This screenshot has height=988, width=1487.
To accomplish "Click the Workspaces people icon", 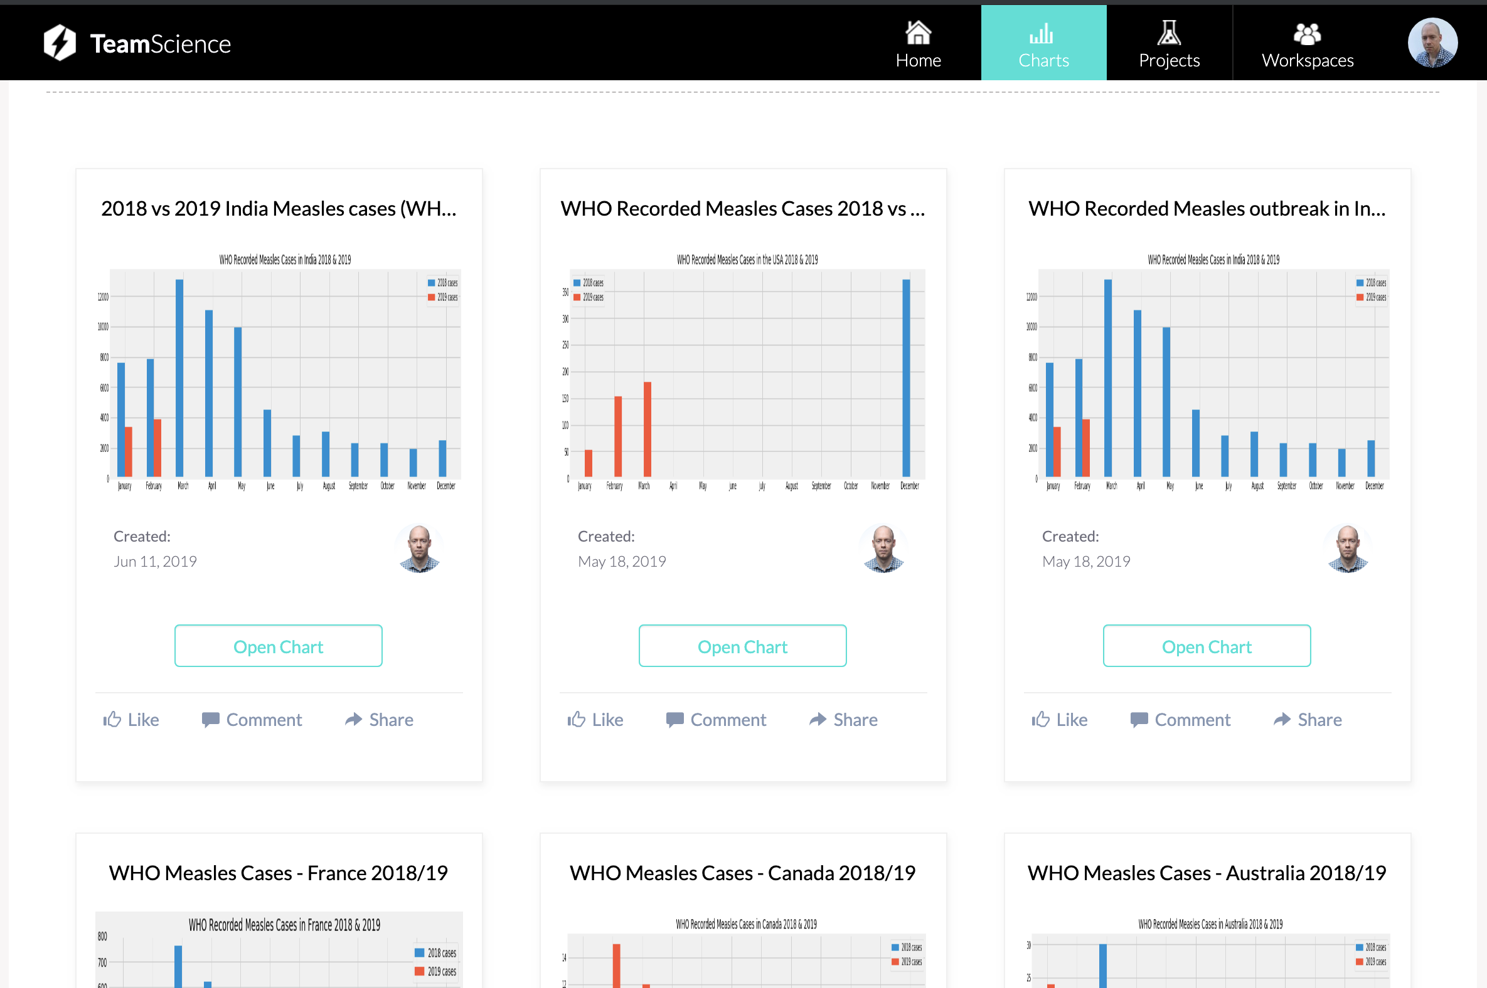I will [1307, 31].
